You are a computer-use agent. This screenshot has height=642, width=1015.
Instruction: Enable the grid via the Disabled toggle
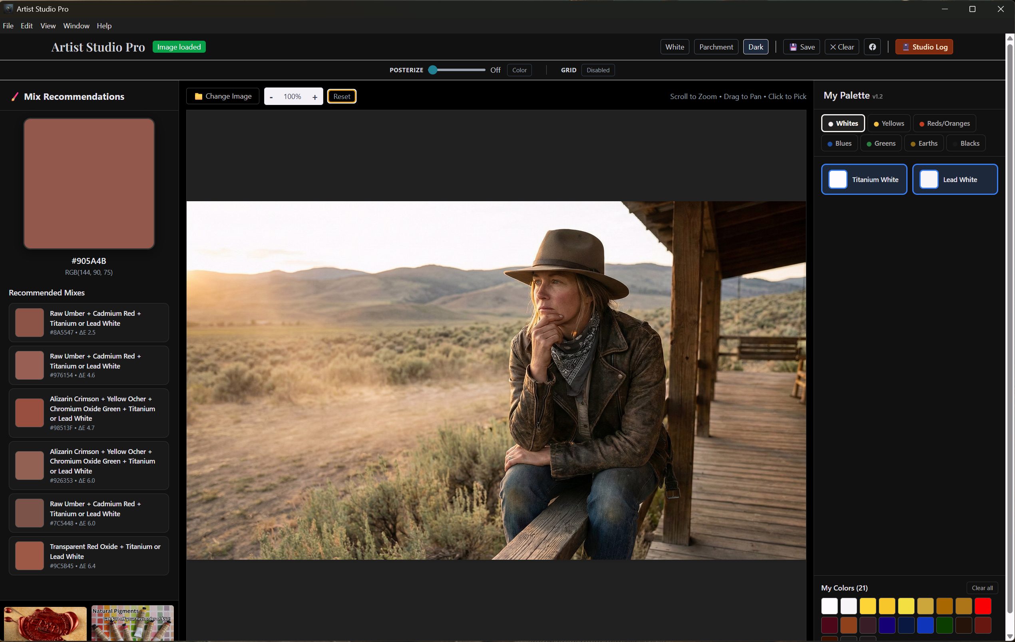coord(598,70)
